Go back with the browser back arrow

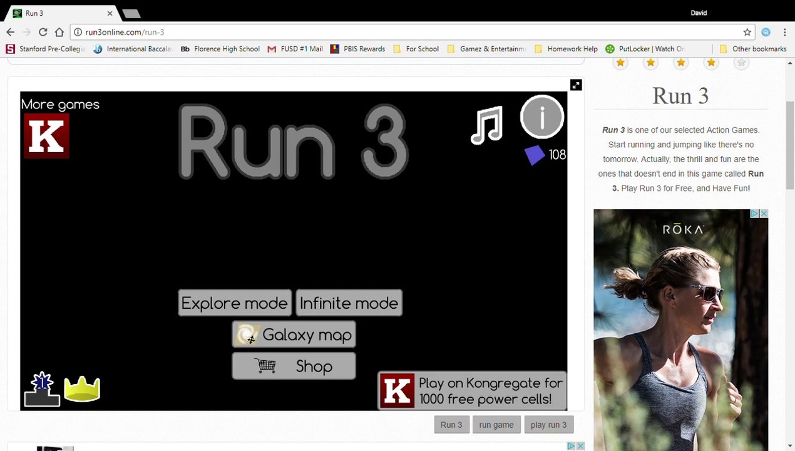click(11, 32)
